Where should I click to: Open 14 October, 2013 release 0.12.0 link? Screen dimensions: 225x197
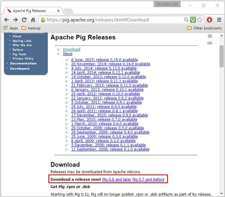108,77
